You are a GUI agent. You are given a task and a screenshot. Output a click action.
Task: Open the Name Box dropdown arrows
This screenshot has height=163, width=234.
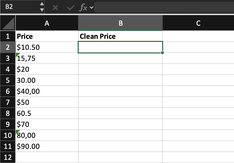[42, 7]
